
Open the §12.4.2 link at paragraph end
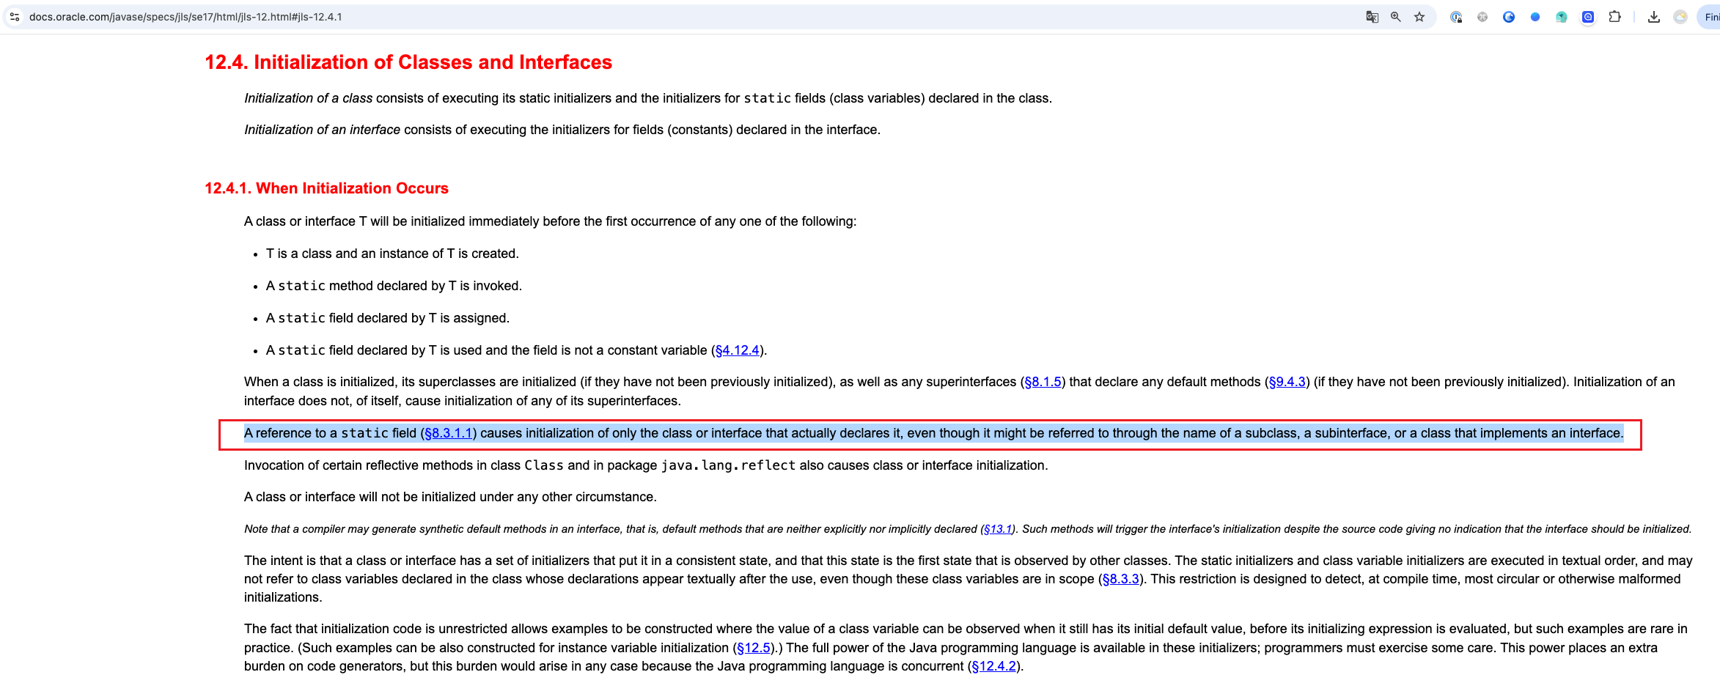[x=993, y=666]
